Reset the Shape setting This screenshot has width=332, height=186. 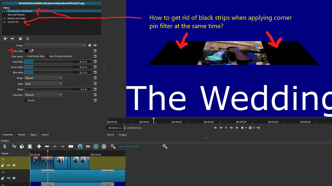click(95, 78)
